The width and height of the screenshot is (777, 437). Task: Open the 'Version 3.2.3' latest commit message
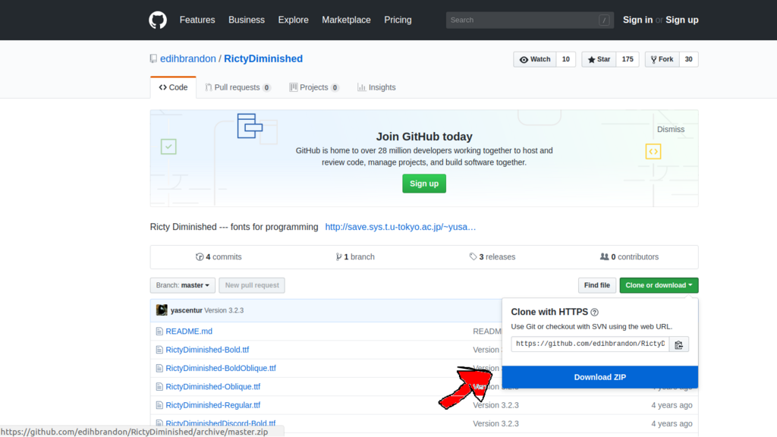(x=224, y=310)
